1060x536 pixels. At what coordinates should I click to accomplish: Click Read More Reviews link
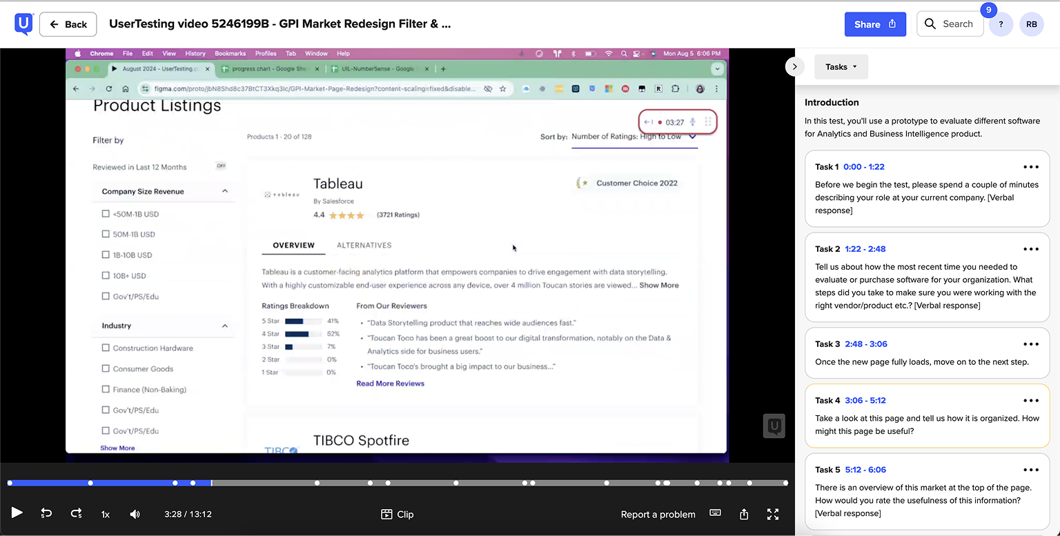(x=390, y=384)
